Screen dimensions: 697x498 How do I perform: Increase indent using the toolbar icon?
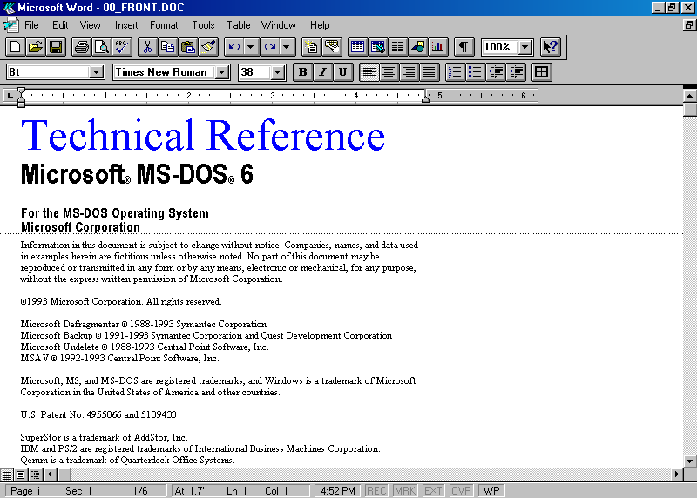tap(516, 72)
